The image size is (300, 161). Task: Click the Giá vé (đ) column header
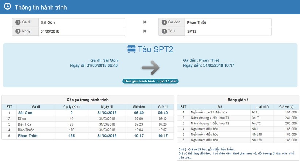point(286,106)
